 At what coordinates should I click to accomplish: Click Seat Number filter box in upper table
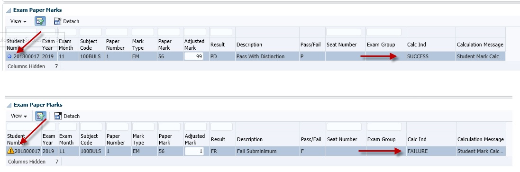coord(344,32)
